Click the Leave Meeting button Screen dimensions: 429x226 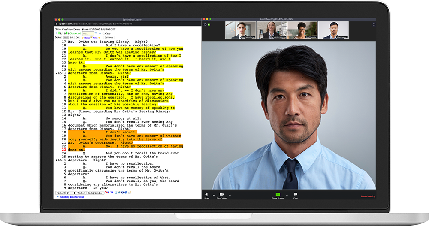368,196
